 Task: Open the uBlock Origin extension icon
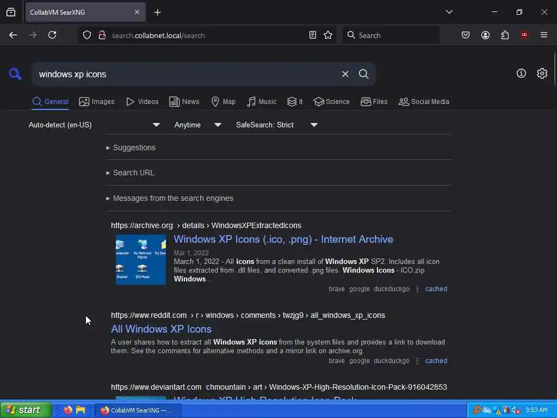tap(524, 35)
